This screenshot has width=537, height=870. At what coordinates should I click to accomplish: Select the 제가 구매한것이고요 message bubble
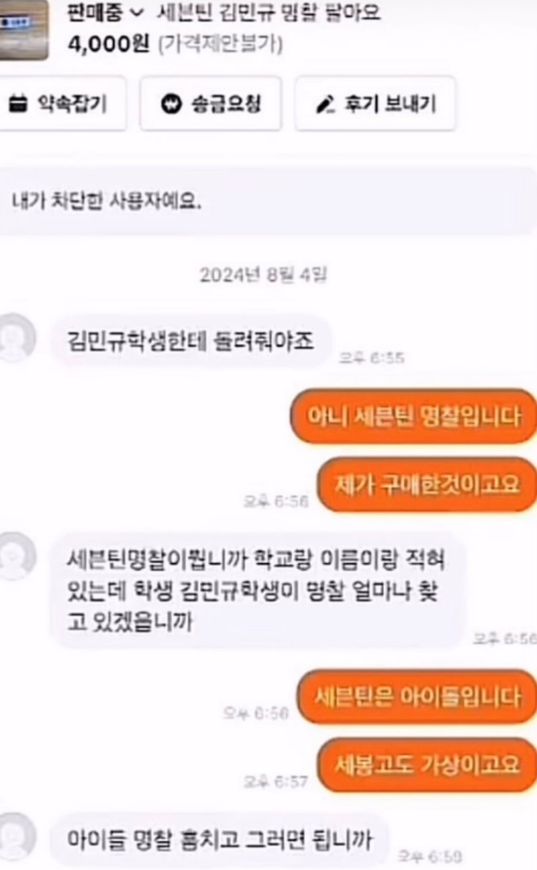(x=427, y=484)
